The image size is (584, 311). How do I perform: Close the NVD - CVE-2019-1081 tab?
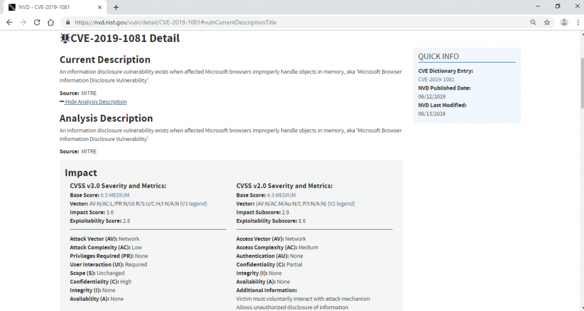pos(100,7)
